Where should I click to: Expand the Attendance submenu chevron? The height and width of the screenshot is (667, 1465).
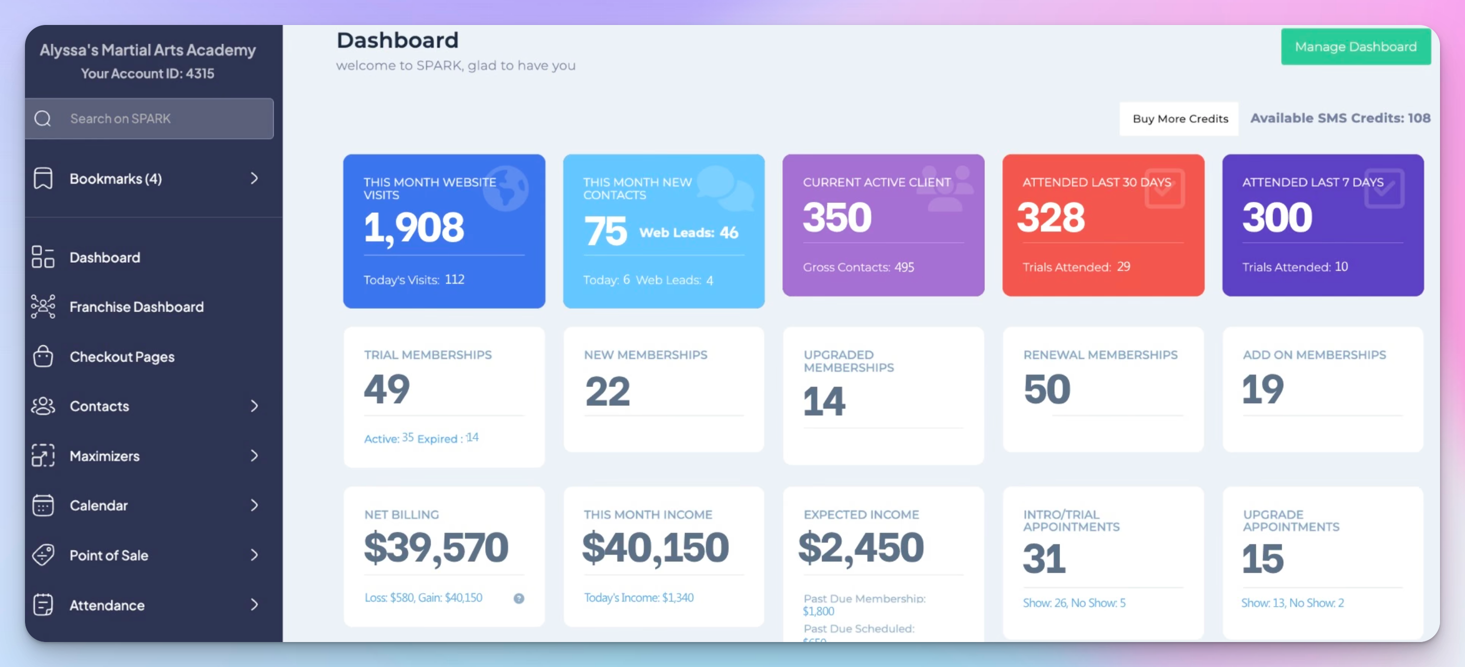(x=254, y=605)
